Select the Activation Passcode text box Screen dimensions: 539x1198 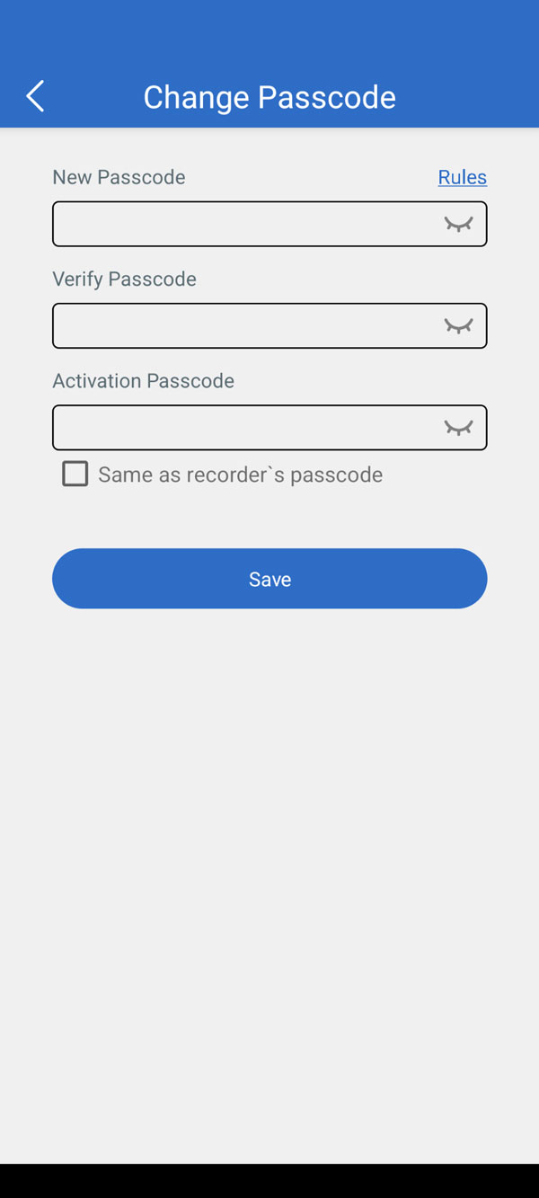click(243, 427)
